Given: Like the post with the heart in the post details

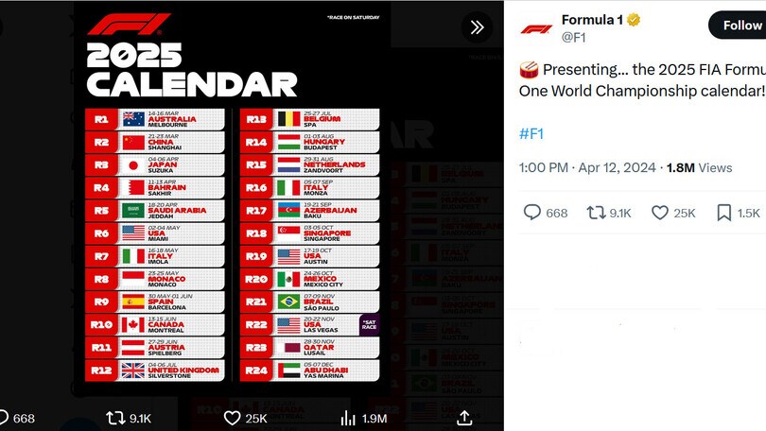Looking at the screenshot, I should [x=660, y=213].
